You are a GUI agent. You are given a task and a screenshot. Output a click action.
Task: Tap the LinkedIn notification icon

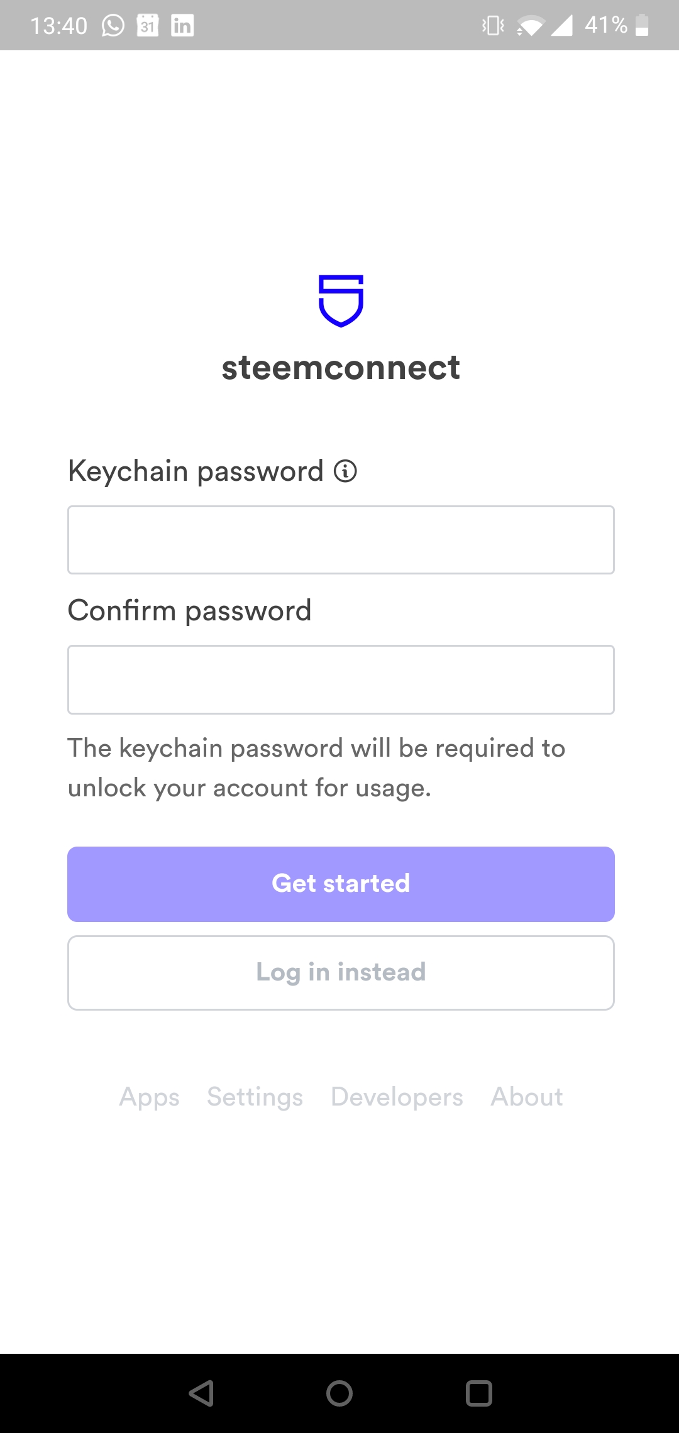(x=182, y=26)
